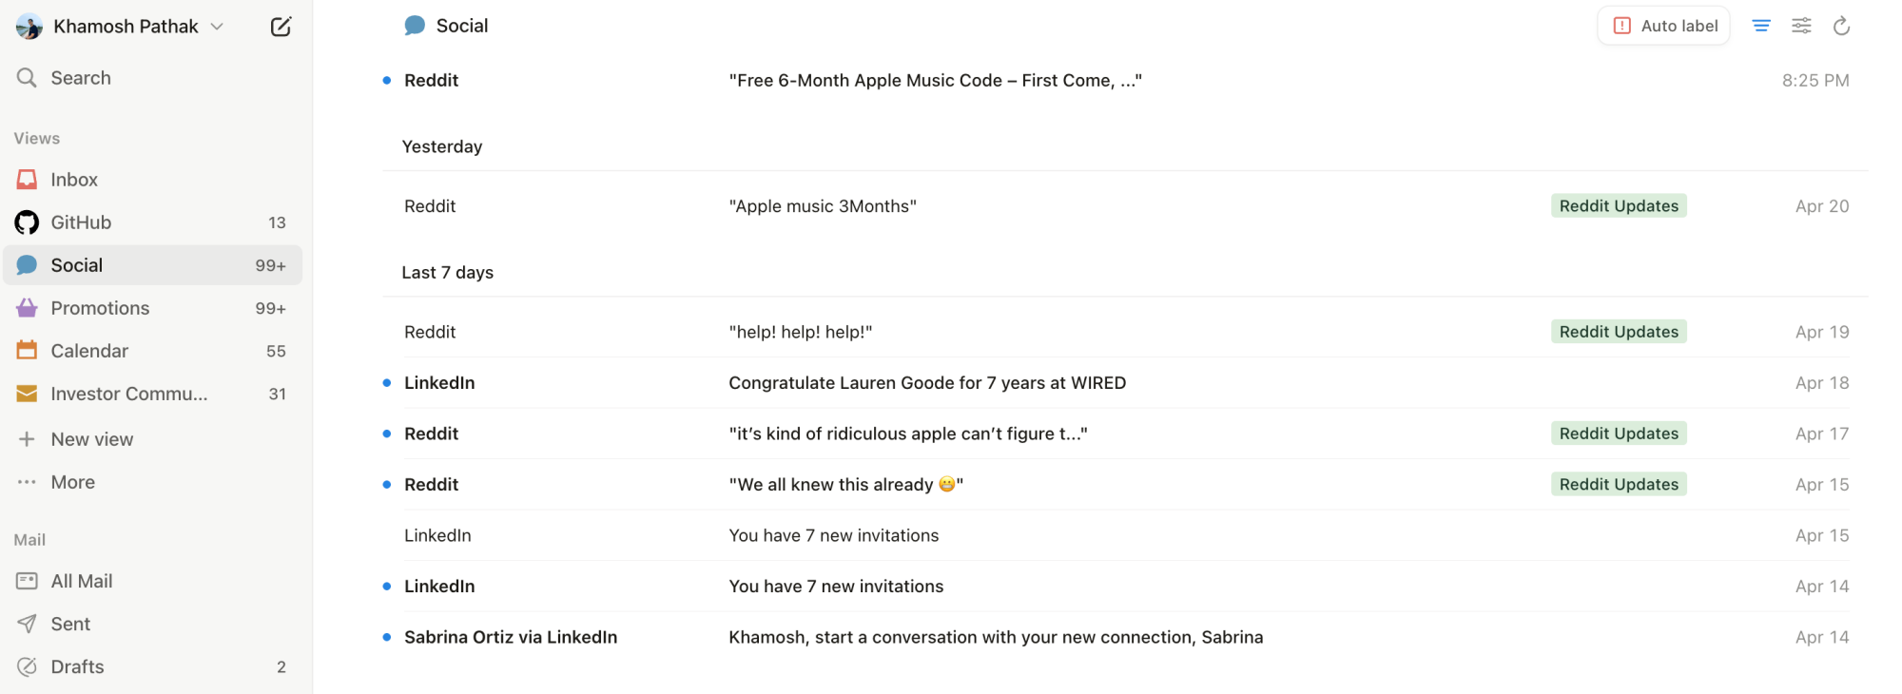The image size is (1902, 694).
Task: Select the GitHub view icon
Action: (27, 222)
